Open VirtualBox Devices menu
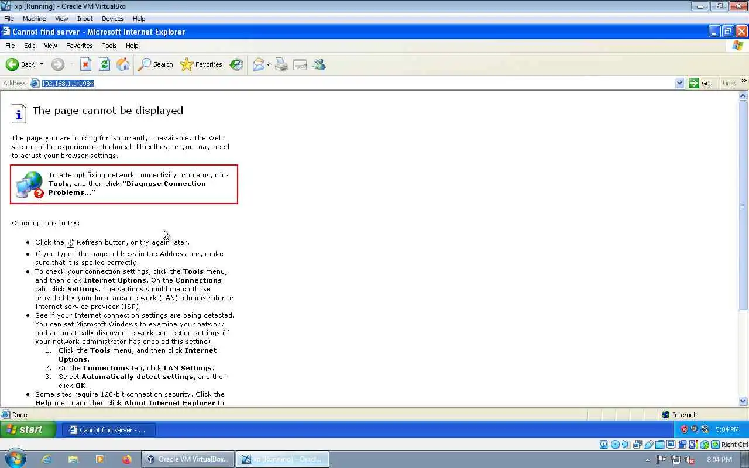 (x=113, y=19)
